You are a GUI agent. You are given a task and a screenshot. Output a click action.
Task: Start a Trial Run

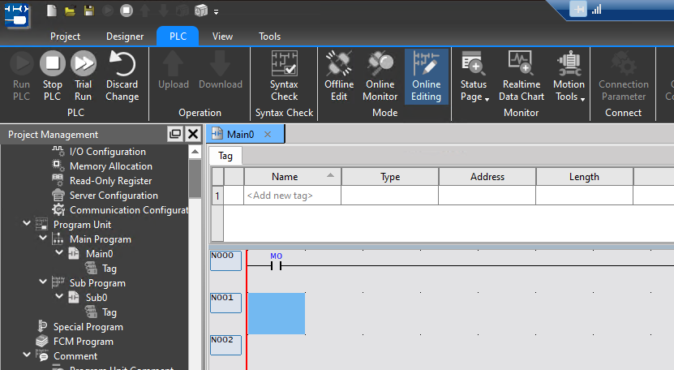pyautogui.click(x=83, y=75)
